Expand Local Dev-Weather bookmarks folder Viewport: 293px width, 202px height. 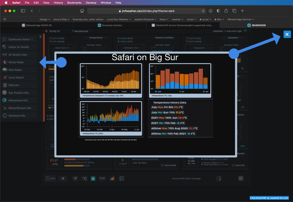pos(119,19)
